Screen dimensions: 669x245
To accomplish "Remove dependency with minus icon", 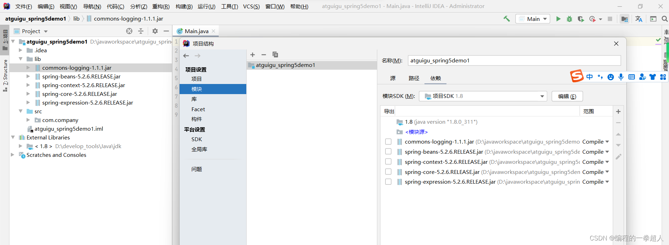I will point(618,123).
